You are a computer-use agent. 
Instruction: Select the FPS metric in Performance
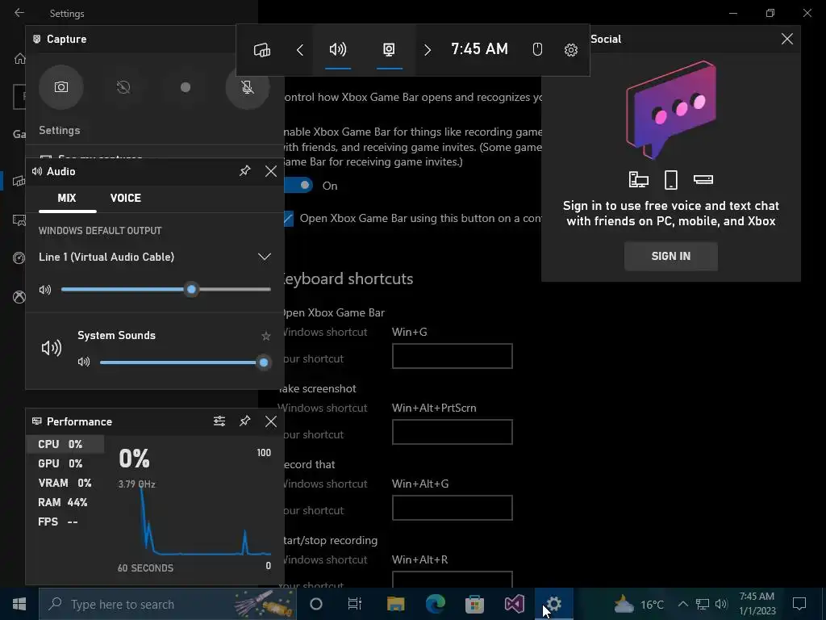[x=65, y=522]
